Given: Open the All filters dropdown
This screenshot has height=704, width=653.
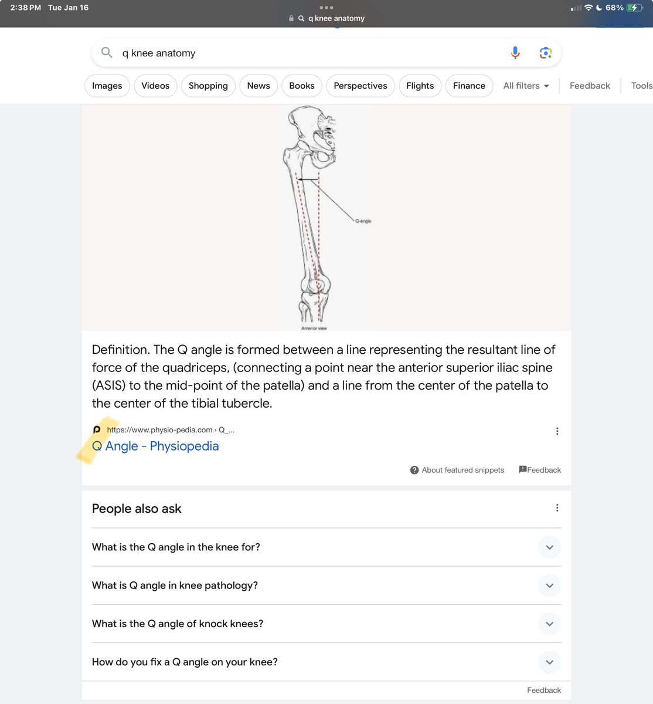Looking at the screenshot, I should 526,86.
